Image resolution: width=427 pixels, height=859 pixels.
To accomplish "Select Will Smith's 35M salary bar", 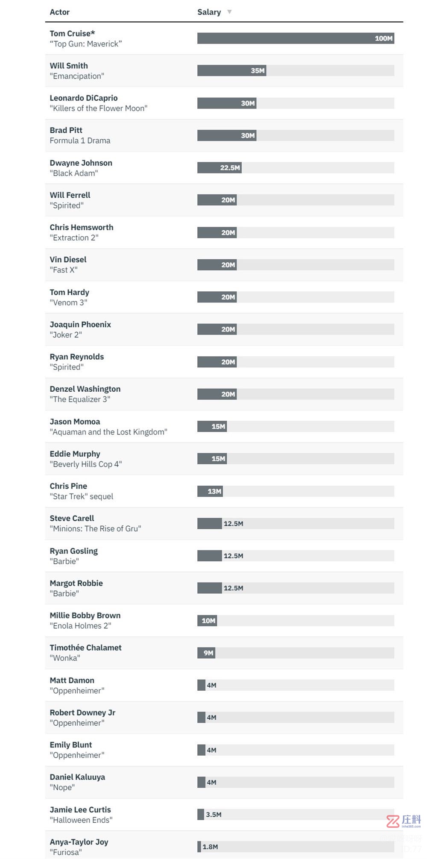I will click(x=231, y=71).
